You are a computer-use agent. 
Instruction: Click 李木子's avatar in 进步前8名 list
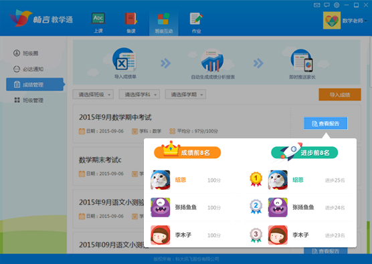278,235
